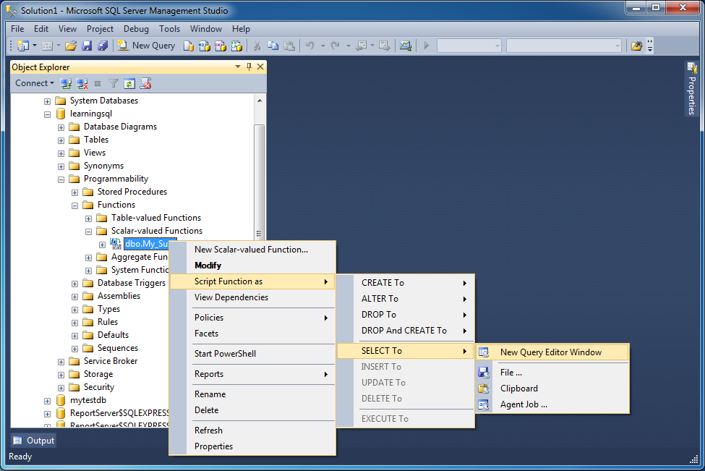The image size is (705, 471).
Task: Click the Undo arrow icon
Action: (310, 46)
